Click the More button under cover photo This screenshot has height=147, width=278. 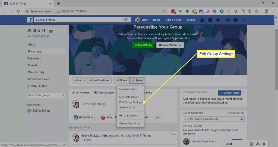click(137, 80)
